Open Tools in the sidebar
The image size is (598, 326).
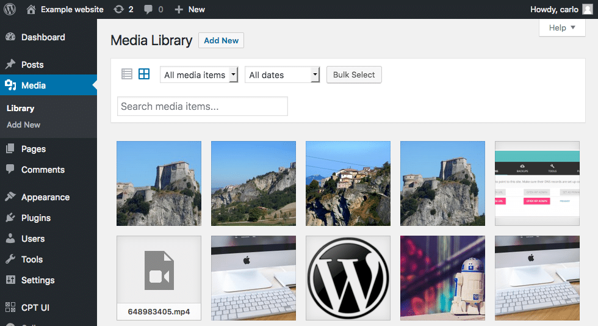coord(48,259)
